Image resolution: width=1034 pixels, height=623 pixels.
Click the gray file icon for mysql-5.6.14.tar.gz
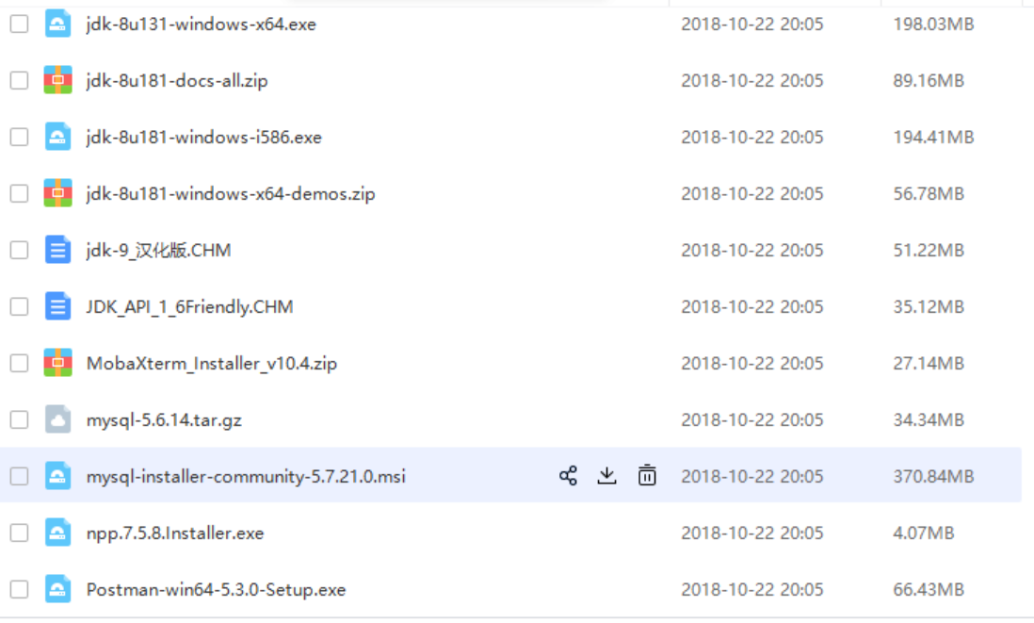58,419
